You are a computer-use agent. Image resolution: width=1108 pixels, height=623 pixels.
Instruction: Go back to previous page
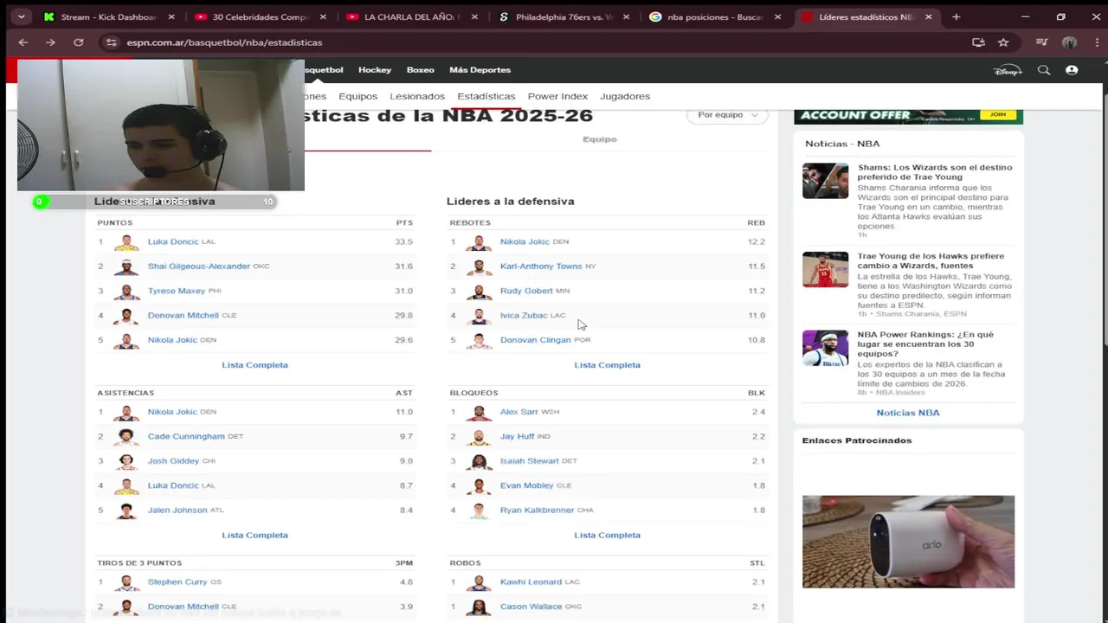coord(23,42)
